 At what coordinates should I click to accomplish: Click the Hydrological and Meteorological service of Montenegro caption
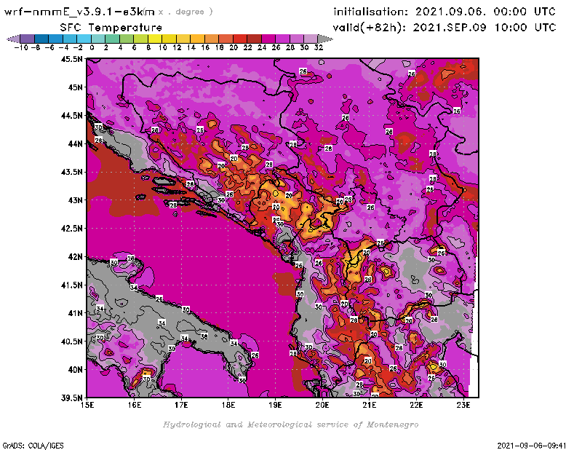tap(290, 425)
